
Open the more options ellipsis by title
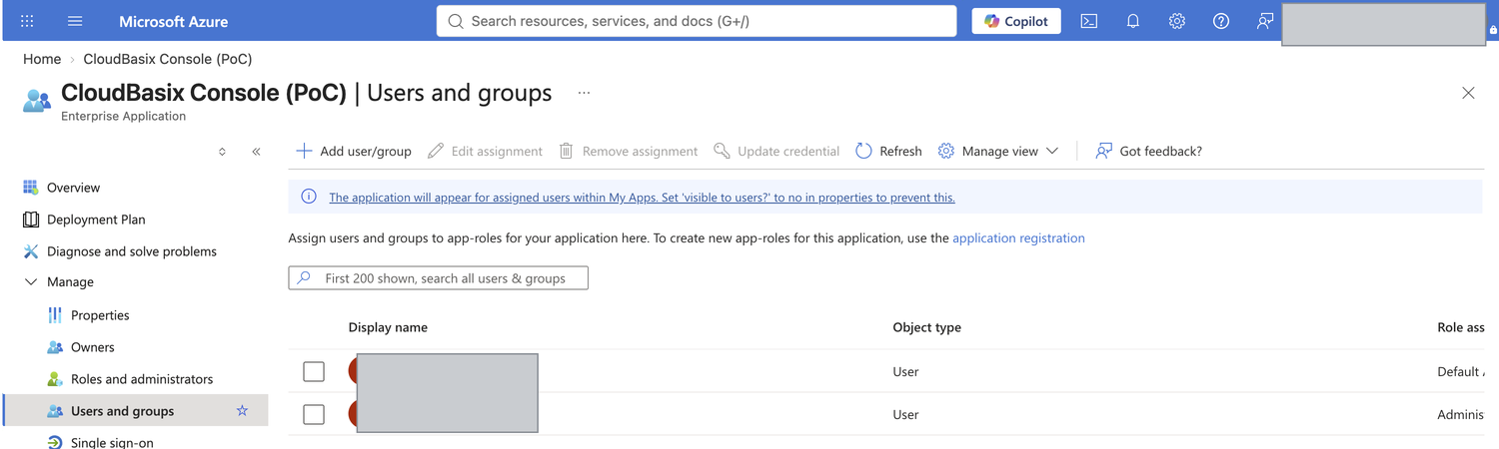click(584, 93)
